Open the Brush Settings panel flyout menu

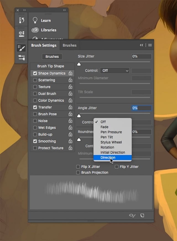click(150, 45)
